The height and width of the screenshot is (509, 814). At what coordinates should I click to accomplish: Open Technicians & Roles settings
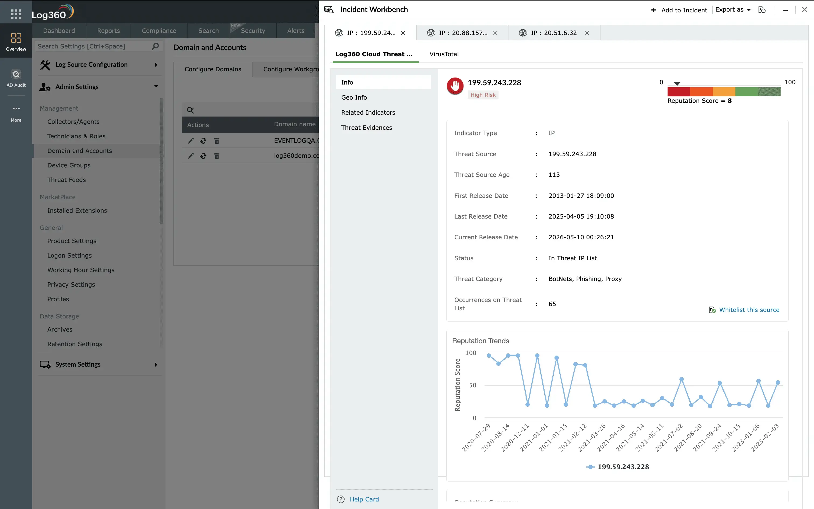point(76,136)
